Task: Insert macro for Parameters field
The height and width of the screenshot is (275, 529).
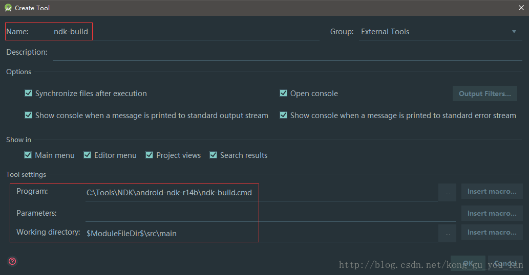Action: click(492, 213)
